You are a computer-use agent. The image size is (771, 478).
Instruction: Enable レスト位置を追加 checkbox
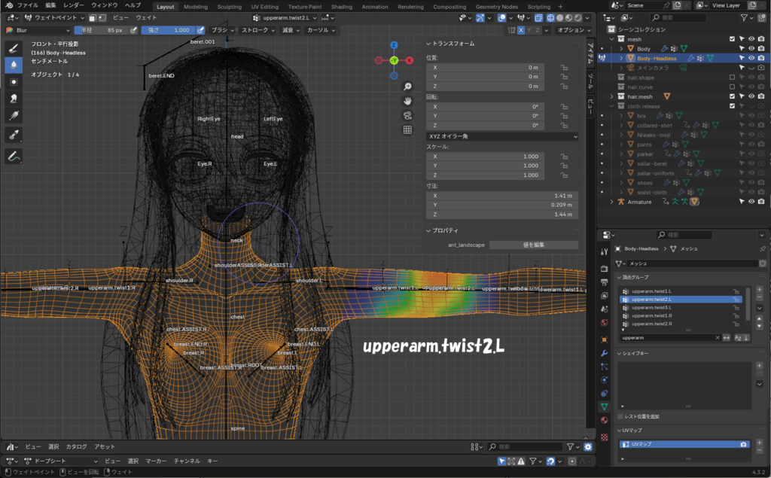click(x=620, y=416)
